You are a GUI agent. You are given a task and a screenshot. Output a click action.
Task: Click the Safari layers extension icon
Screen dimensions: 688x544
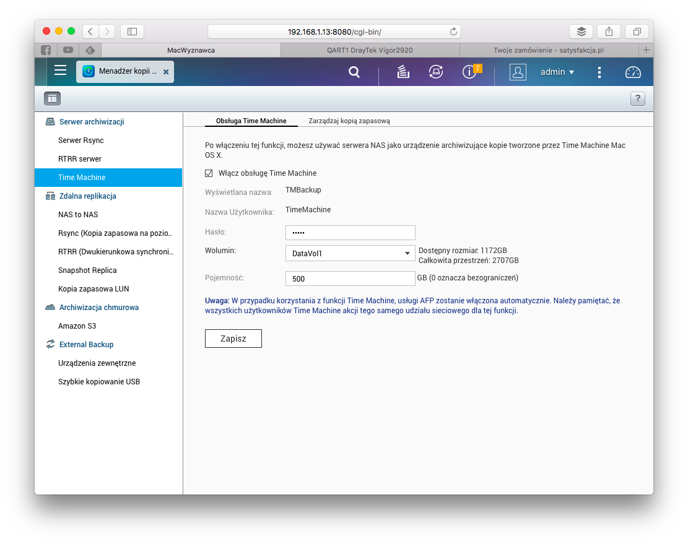tap(581, 32)
